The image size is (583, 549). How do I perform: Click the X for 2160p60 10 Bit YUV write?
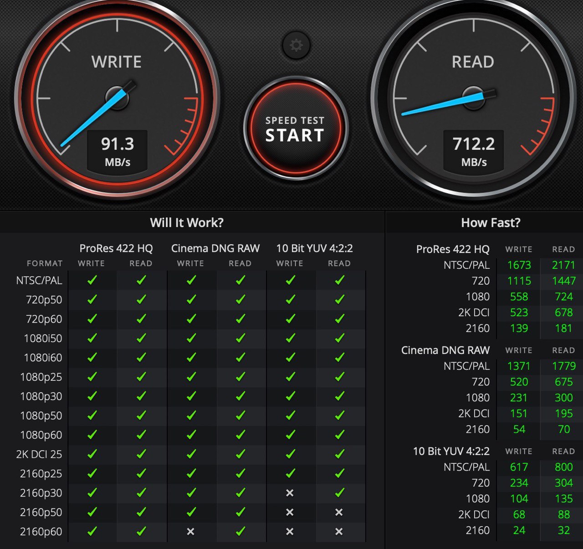click(290, 531)
